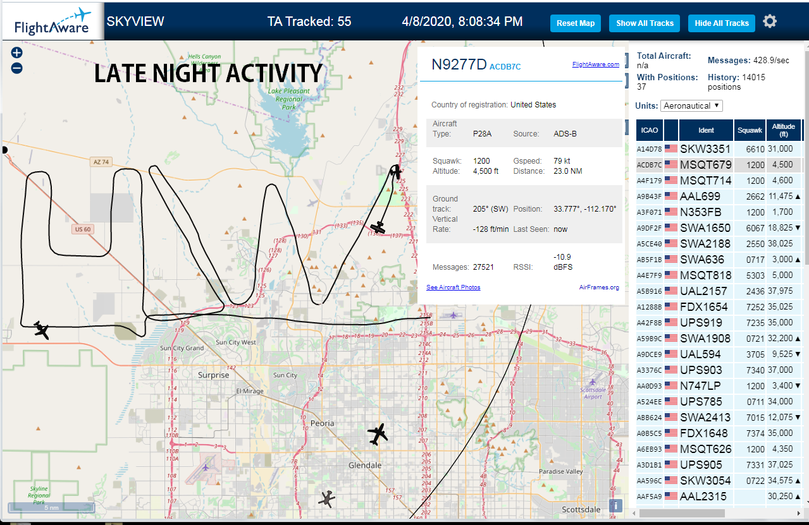This screenshot has width=809, height=525.
Task: Select aircraft icon between Peoria and Glendale
Action: pyautogui.click(x=378, y=434)
